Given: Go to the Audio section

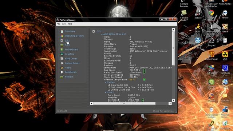Looking at the screenshot, I should (68, 68).
